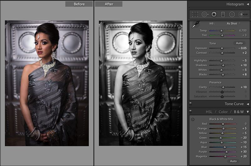Switch to the Color tab
The image size is (251, 166).
tap(223, 112)
